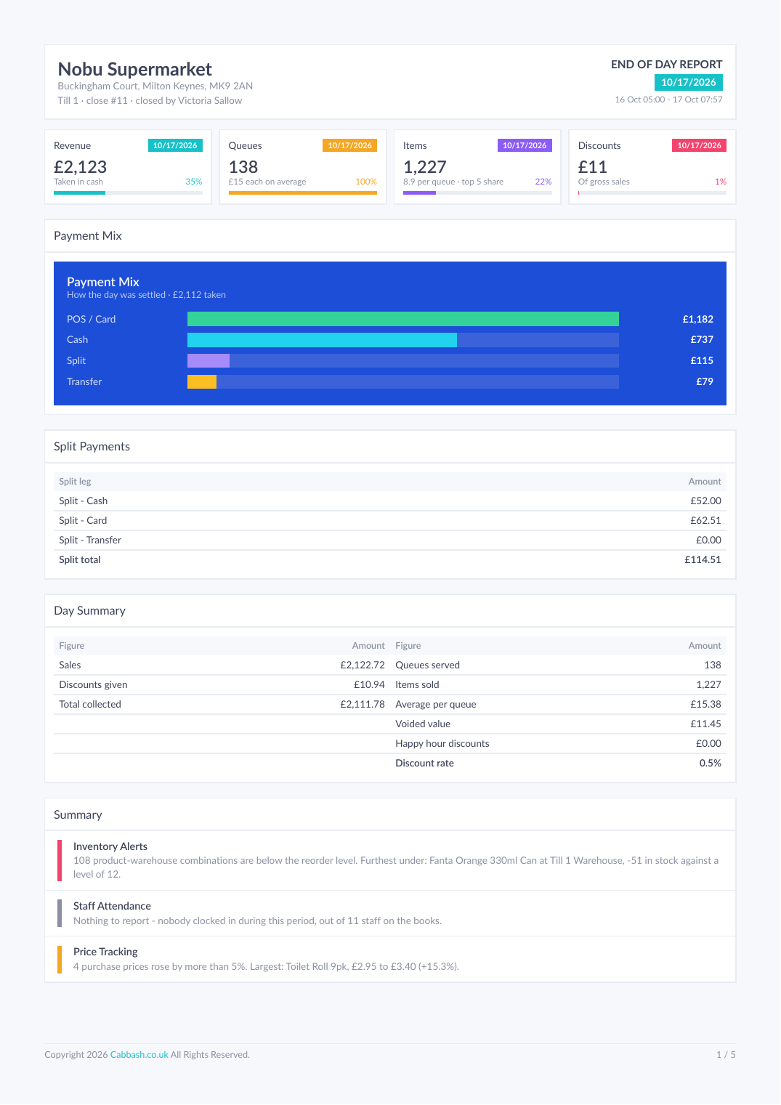Image resolution: width=781 pixels, height=1105 pixels.
Task: Click the Items card date badge
Action: pyautogui.click(x=525, y=145)
